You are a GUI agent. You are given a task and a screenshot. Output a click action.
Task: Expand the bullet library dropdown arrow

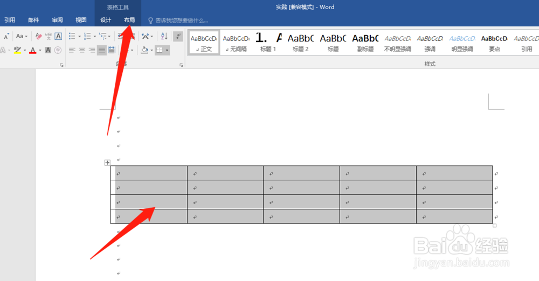pyautogui.click(x=79, y=37)
